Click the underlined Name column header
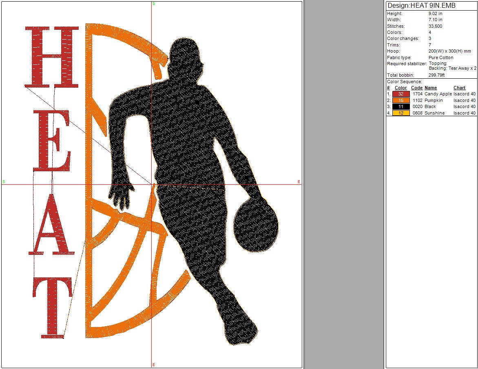478x369 pixels. (430, 88)
